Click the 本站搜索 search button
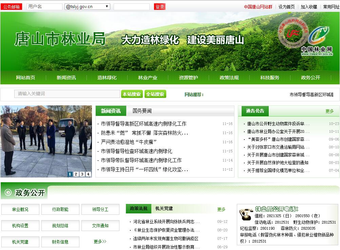Screen dimensions: 340x250 [132, 94]
